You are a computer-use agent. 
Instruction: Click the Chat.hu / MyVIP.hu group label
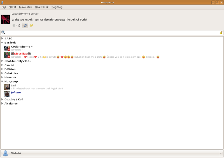tap(18, 61)
